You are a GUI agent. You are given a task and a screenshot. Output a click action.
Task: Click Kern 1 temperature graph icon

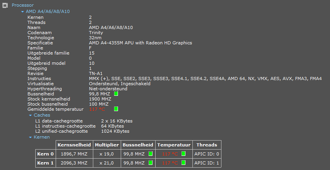tap(183, 163)
